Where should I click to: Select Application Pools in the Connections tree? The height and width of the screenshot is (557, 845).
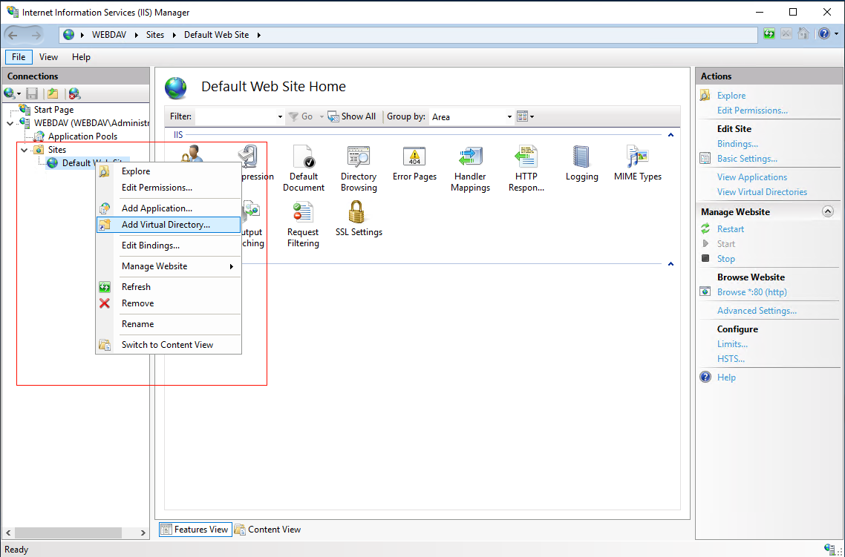(x=82, y=136)
